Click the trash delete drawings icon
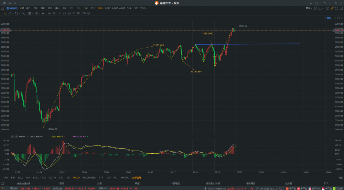 pos(79,13)
